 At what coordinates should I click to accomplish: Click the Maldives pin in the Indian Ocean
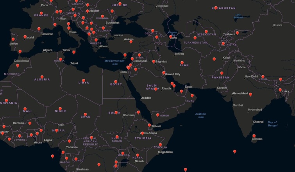click(234, 151)
